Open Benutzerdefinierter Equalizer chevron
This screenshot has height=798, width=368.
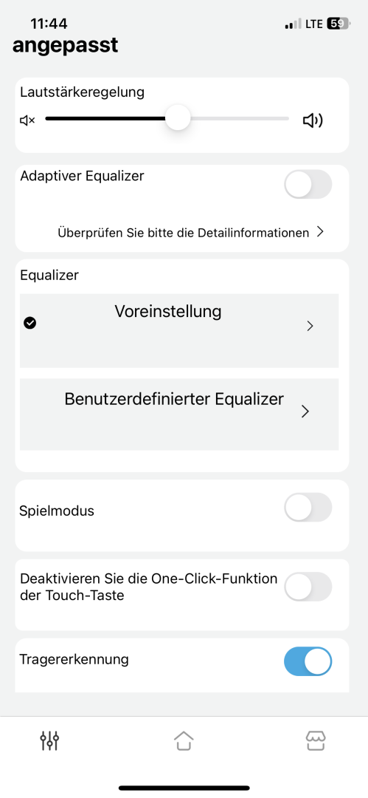[x=305, y=412]
